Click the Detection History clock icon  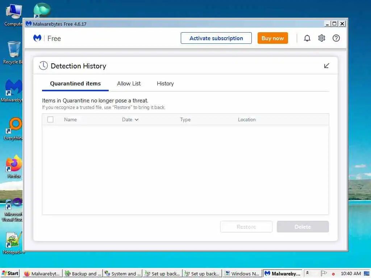pos(43,66)
